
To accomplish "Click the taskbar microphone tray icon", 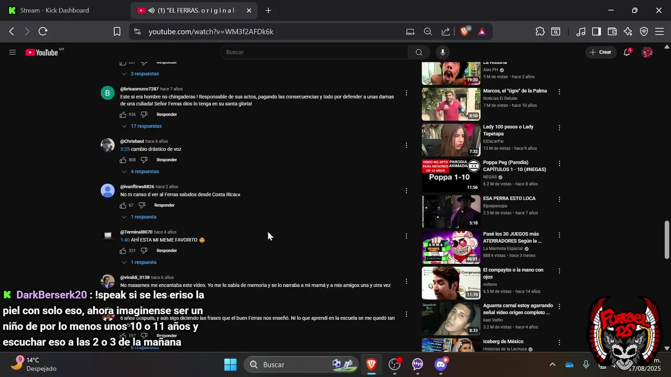I will point(586,364).
